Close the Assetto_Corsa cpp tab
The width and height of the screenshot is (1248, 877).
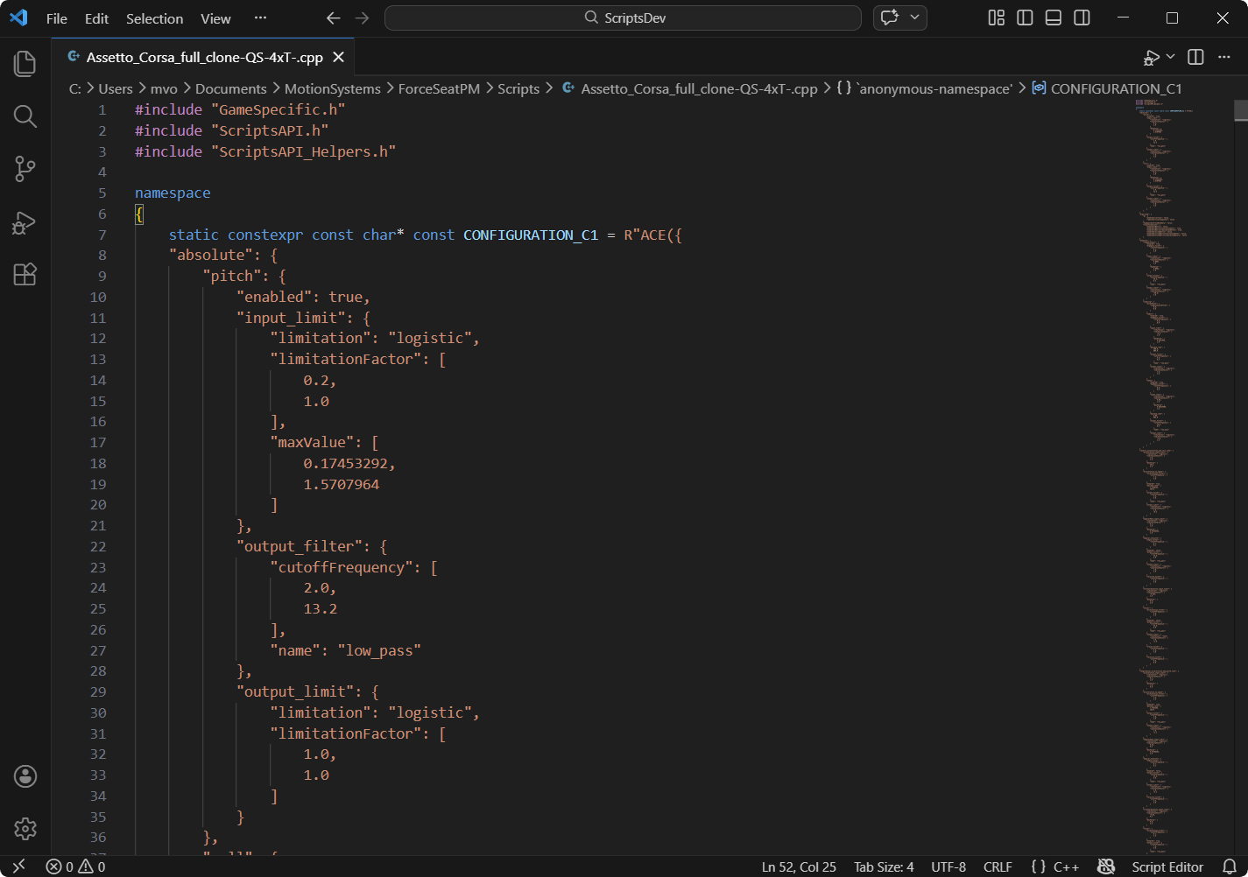[338, 57]
